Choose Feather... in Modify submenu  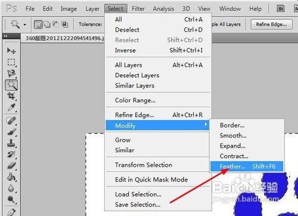247,166
